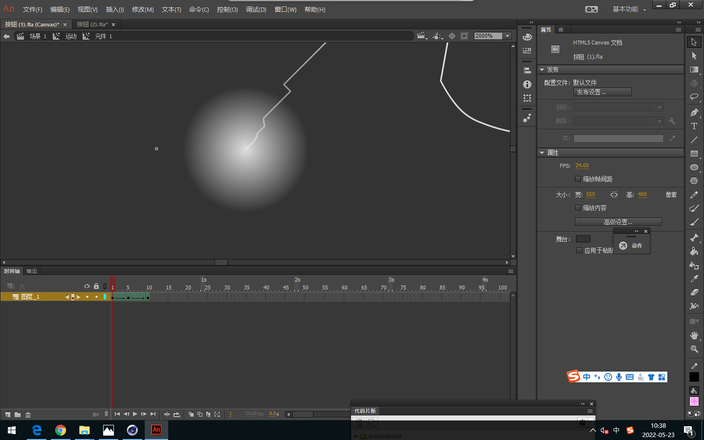Select the Zoom magnifier tool
The width and height of the screenshot is (704, 440).
(x=694, y=349)
